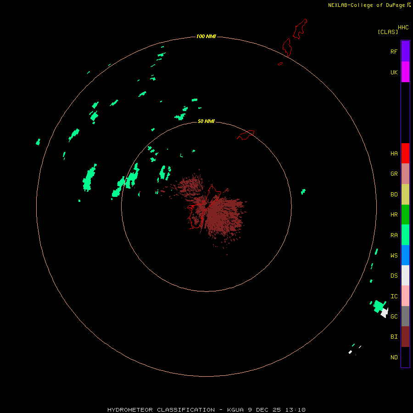This screenshot has width=413, height=413.
Task: Click the 'WS' legend label
Action: tap(394, 255)
